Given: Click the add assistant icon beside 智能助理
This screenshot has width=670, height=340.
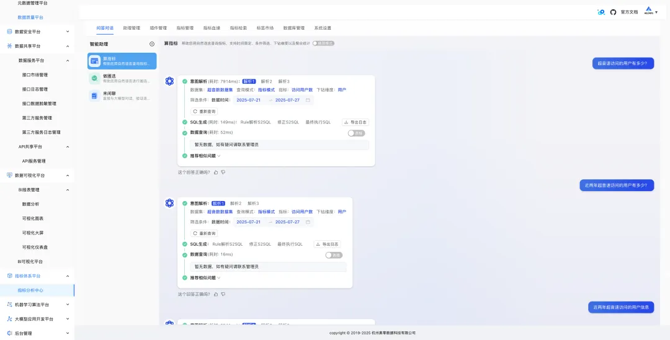Looking at the screenshot, I should 152,44.
